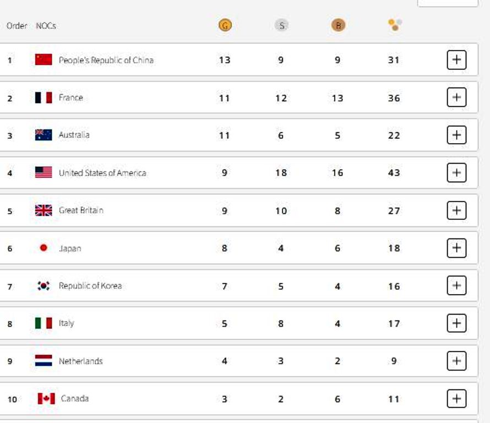Click the box above the table's top-right corner

(447, 3)
